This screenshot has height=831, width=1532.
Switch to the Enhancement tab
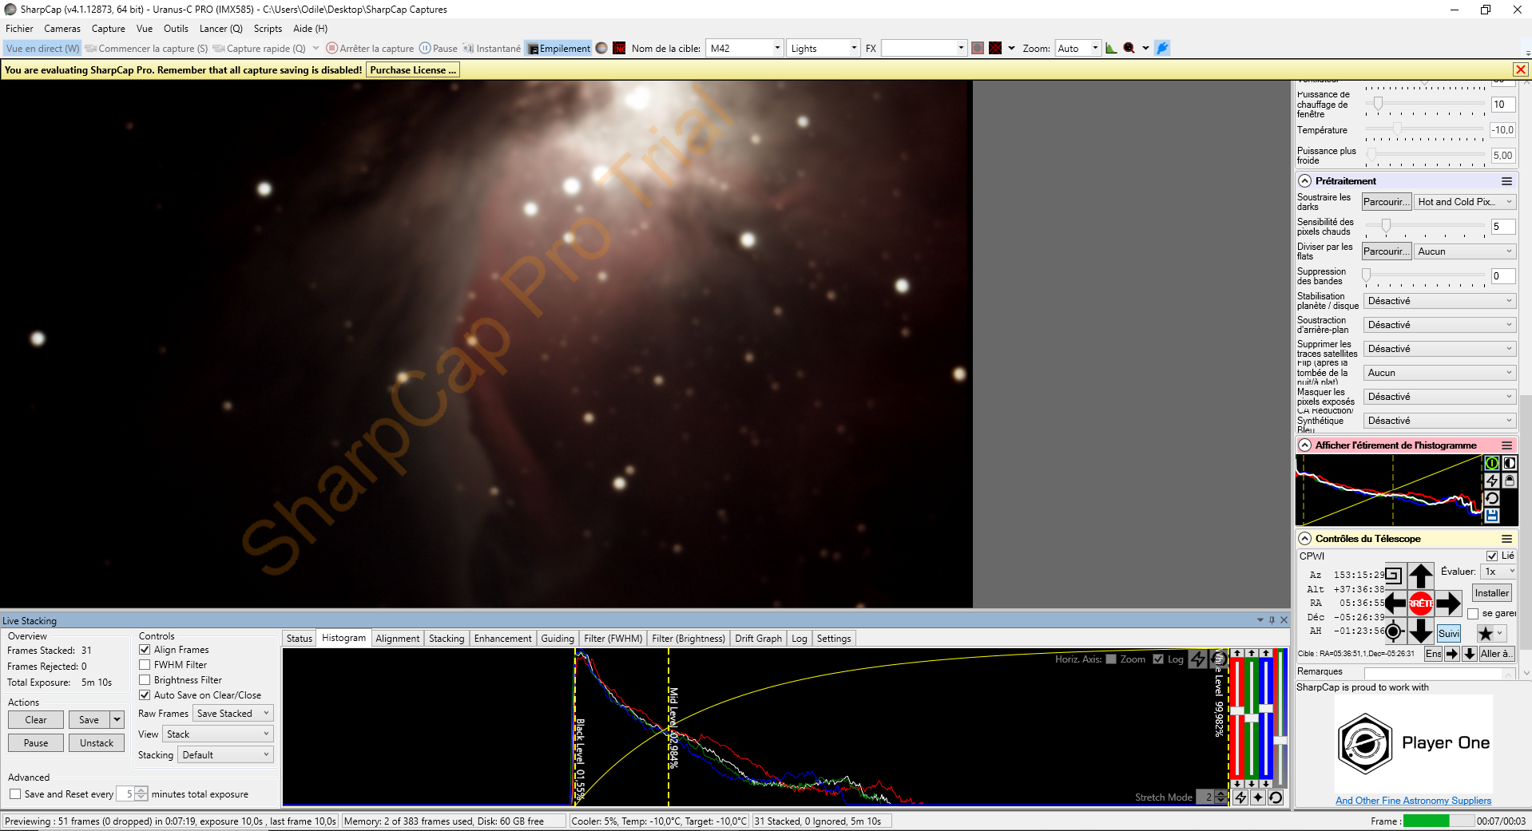(x=502, y=639)
